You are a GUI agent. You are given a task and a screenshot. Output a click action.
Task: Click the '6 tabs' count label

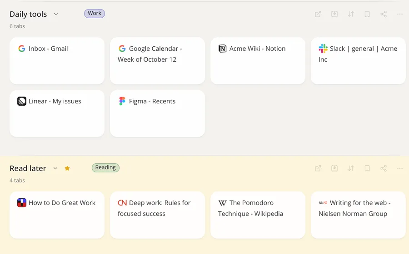coord(17,26)
